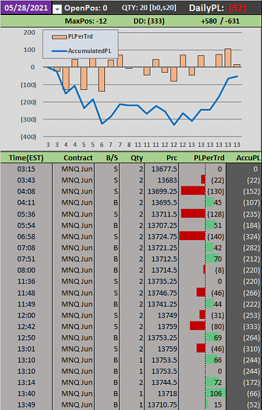Click the 13:14 time cell
The width and height of the screenshot is (262, 410).
(x=26, y=382)
